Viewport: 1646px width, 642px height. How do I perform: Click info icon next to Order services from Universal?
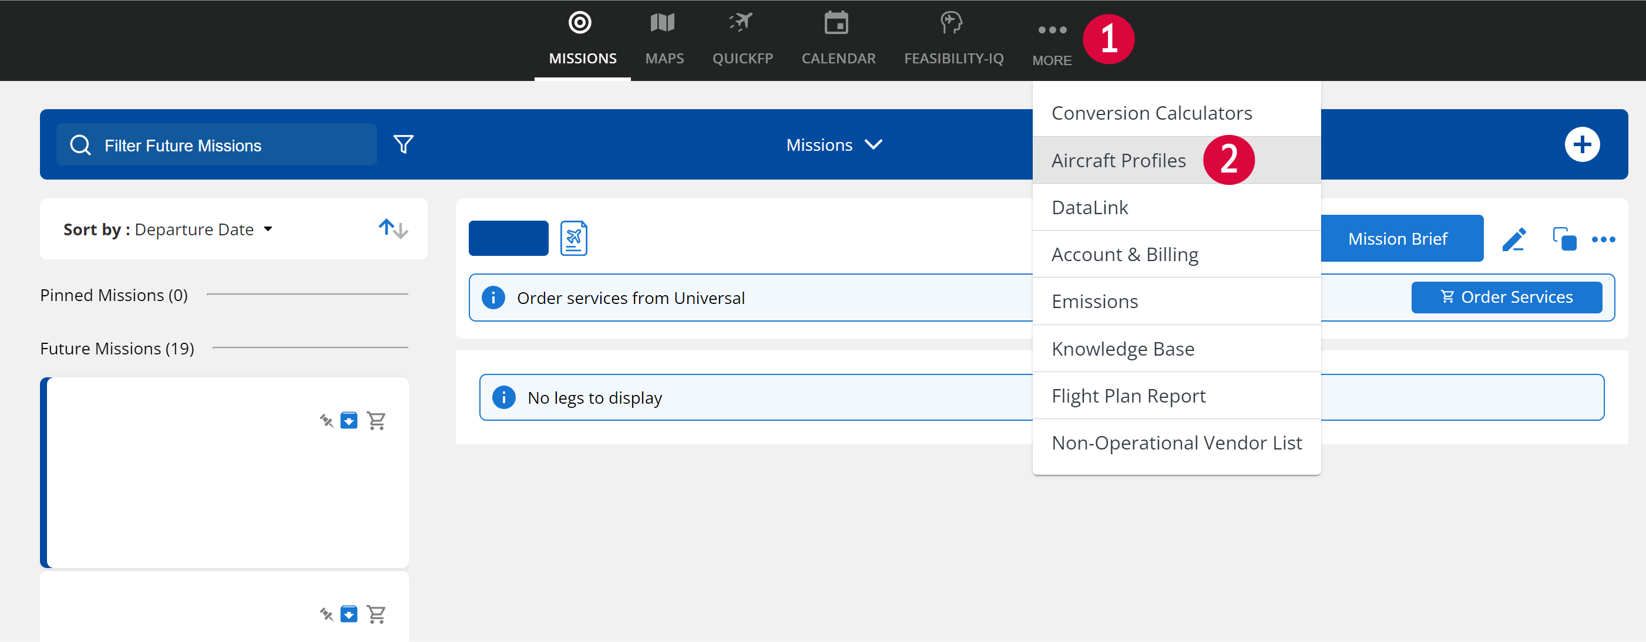tap(493, 298)
